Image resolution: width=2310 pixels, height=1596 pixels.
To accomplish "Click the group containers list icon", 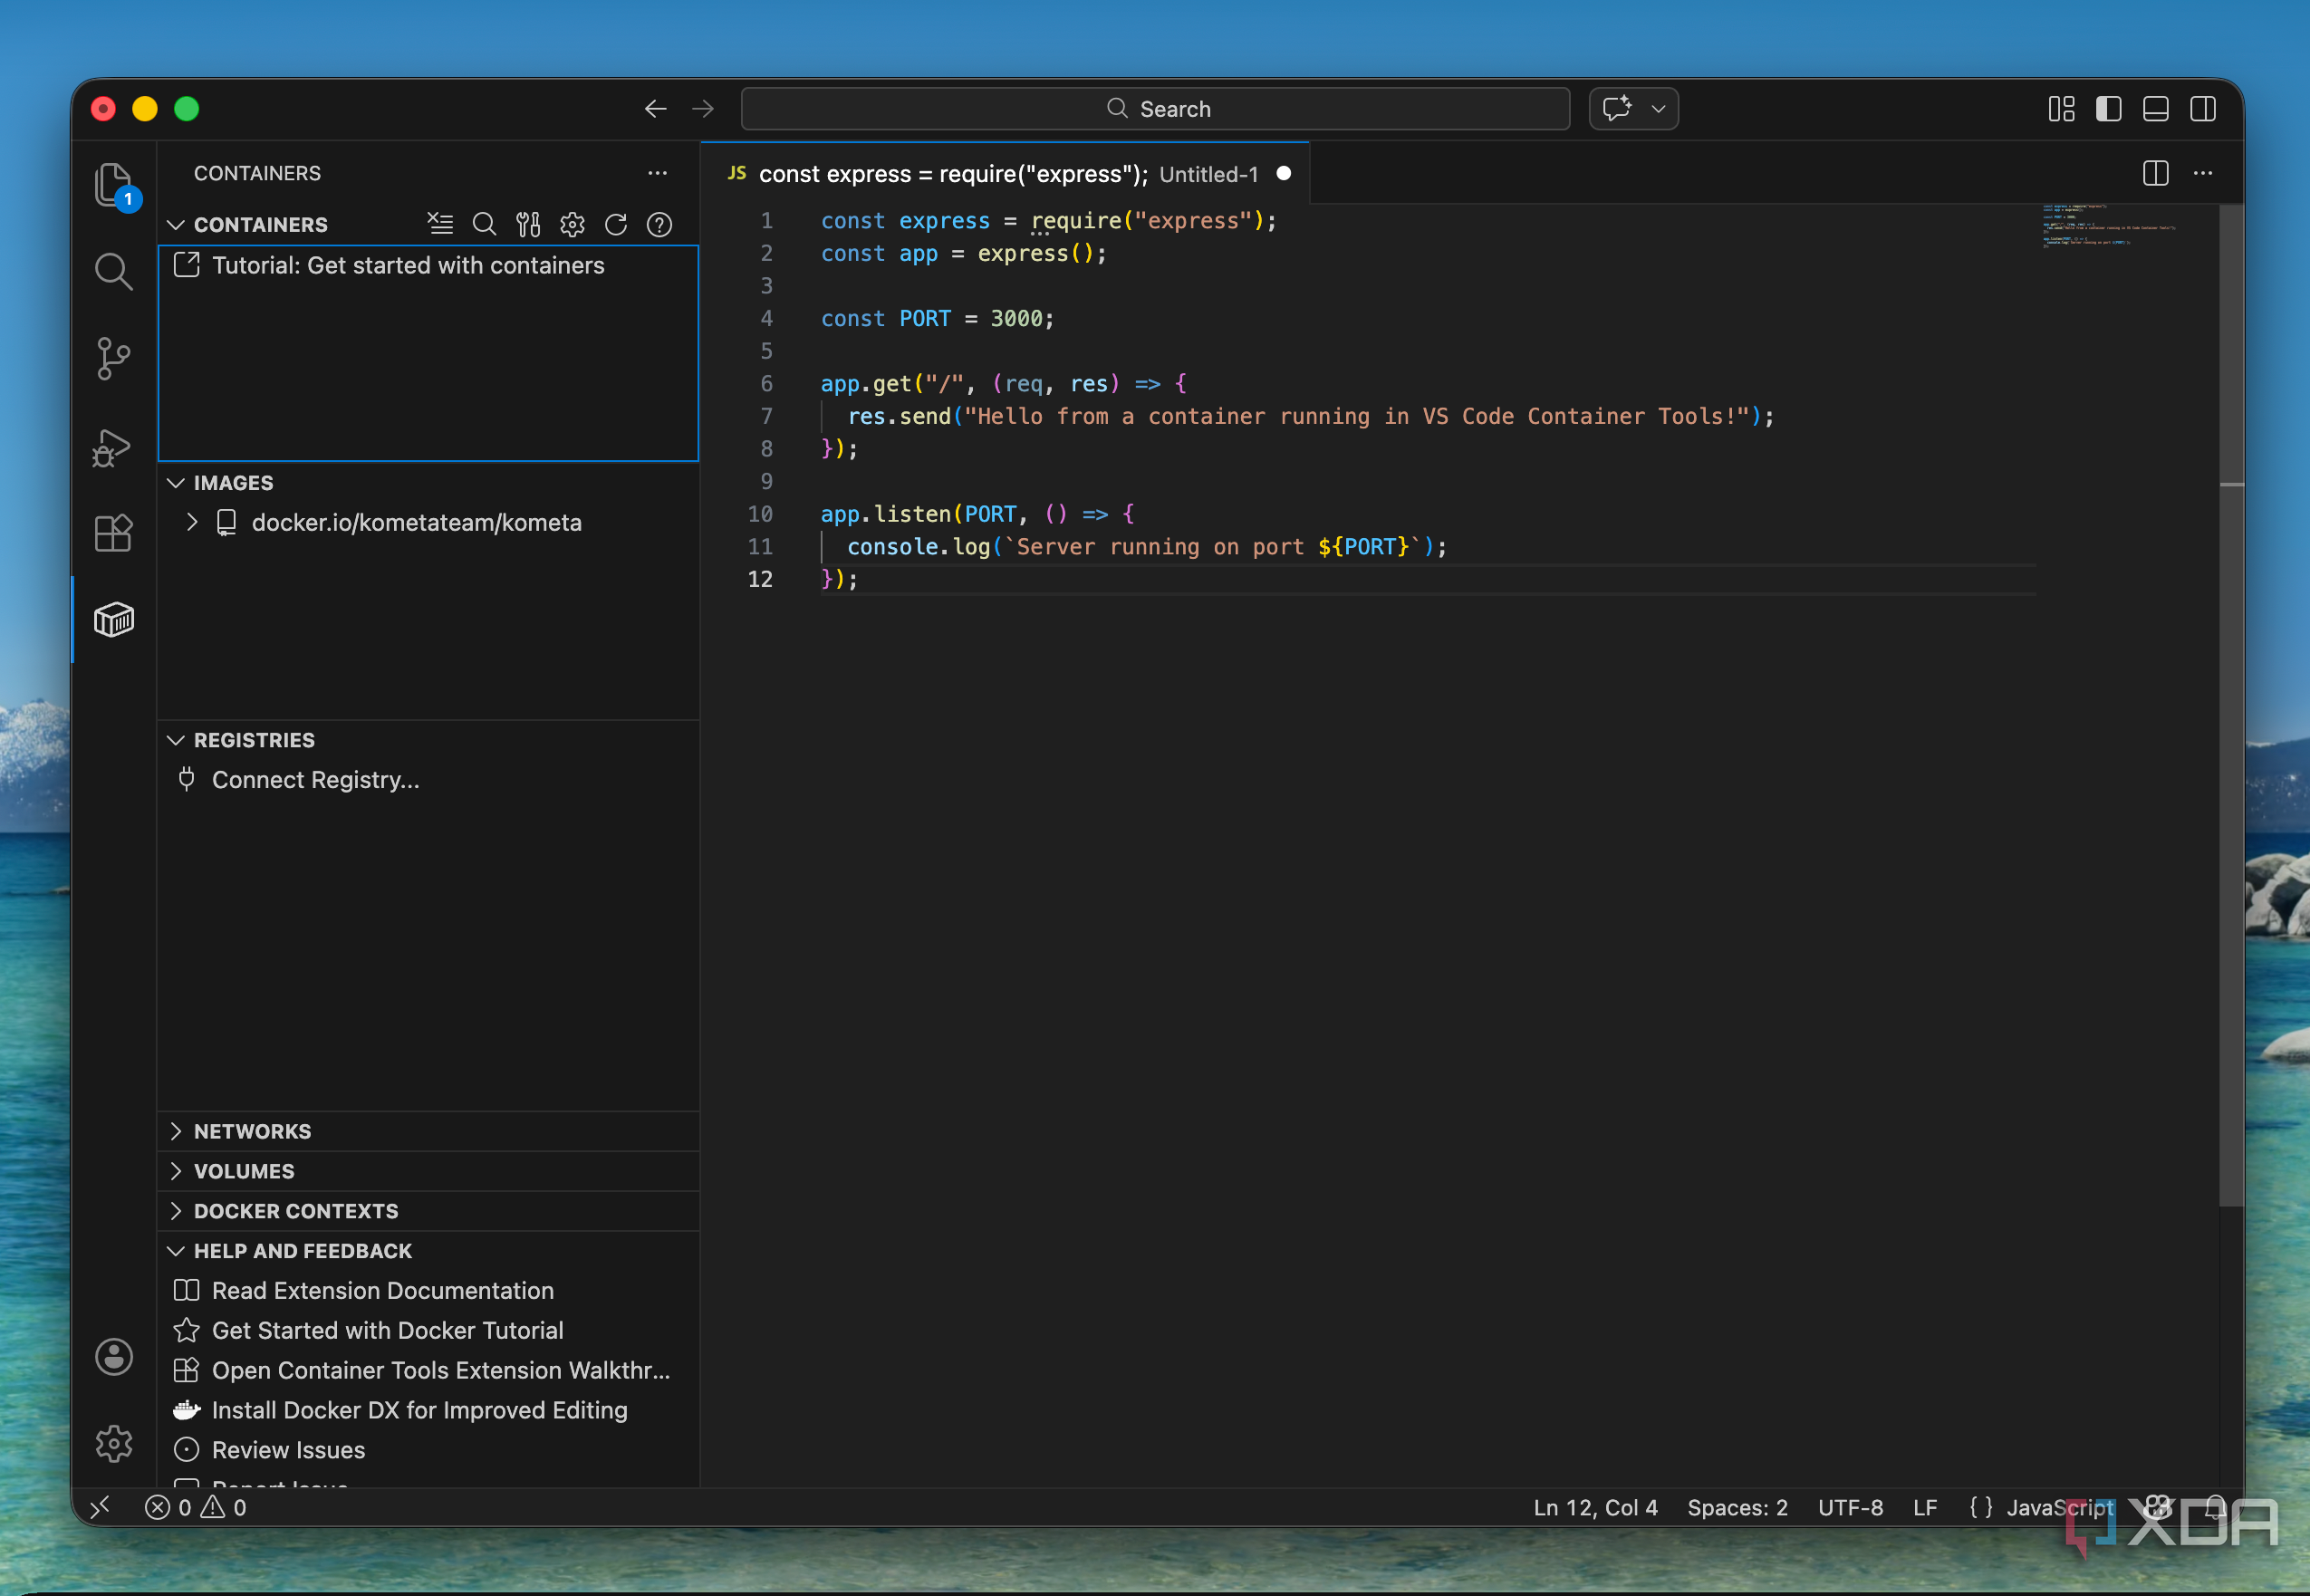I will [x=440, y=224].
